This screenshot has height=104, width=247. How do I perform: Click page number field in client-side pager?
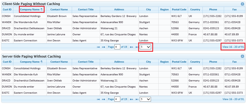pos(117,47)
